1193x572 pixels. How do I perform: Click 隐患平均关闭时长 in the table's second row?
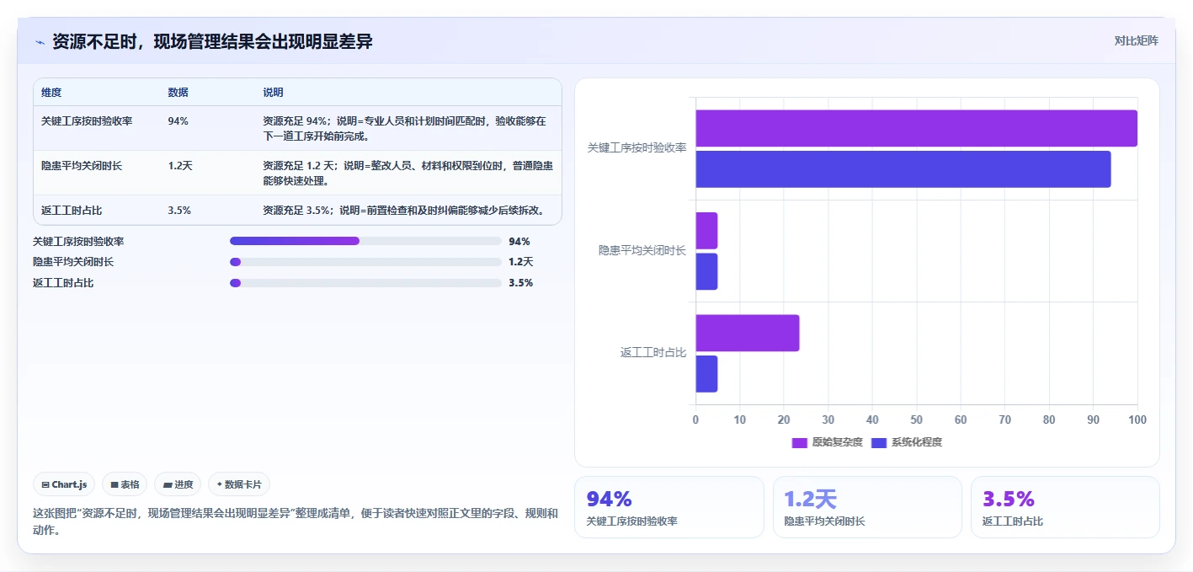pos(82,166)
